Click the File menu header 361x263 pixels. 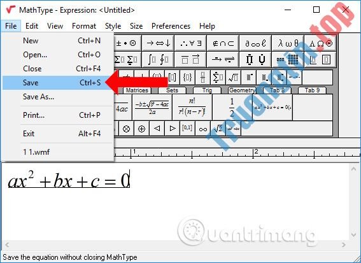coord(11,26)
